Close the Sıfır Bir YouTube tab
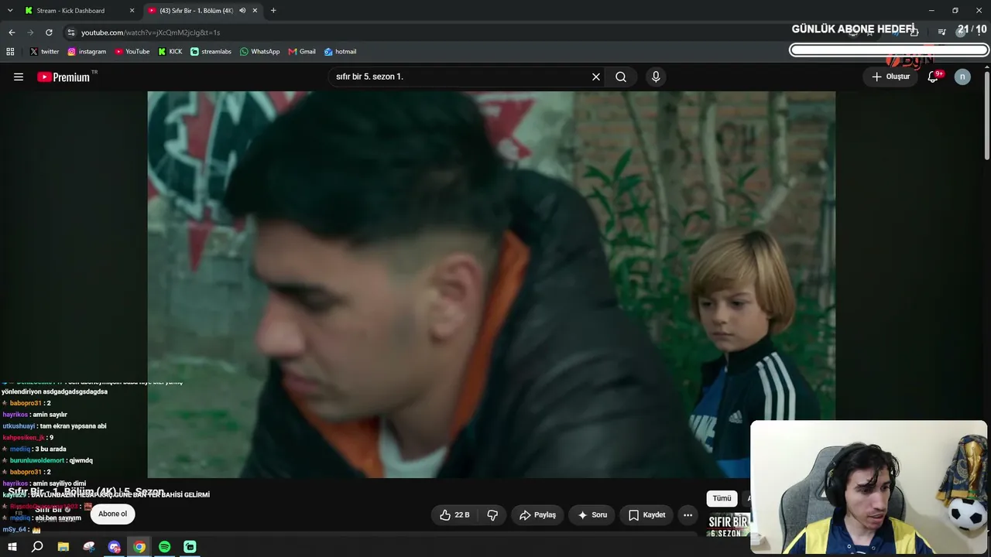991x557 pixels. click(x=255, y=11)
